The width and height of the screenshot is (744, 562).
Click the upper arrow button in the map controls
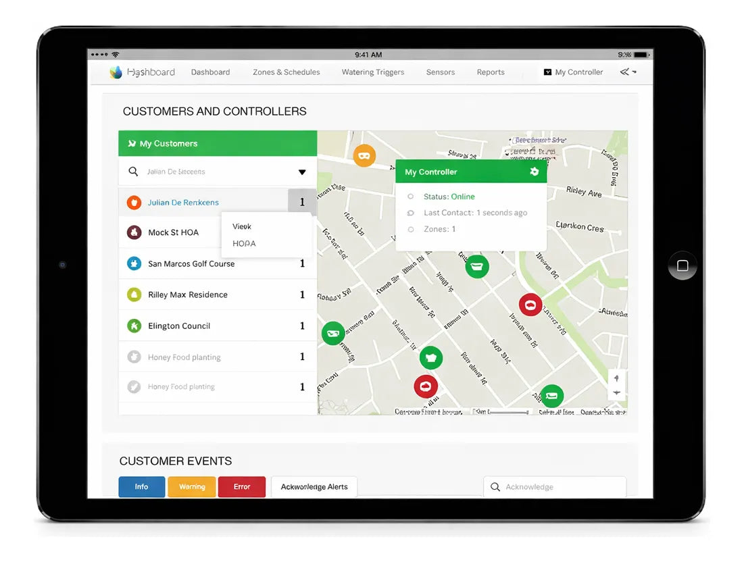(616, 378)
